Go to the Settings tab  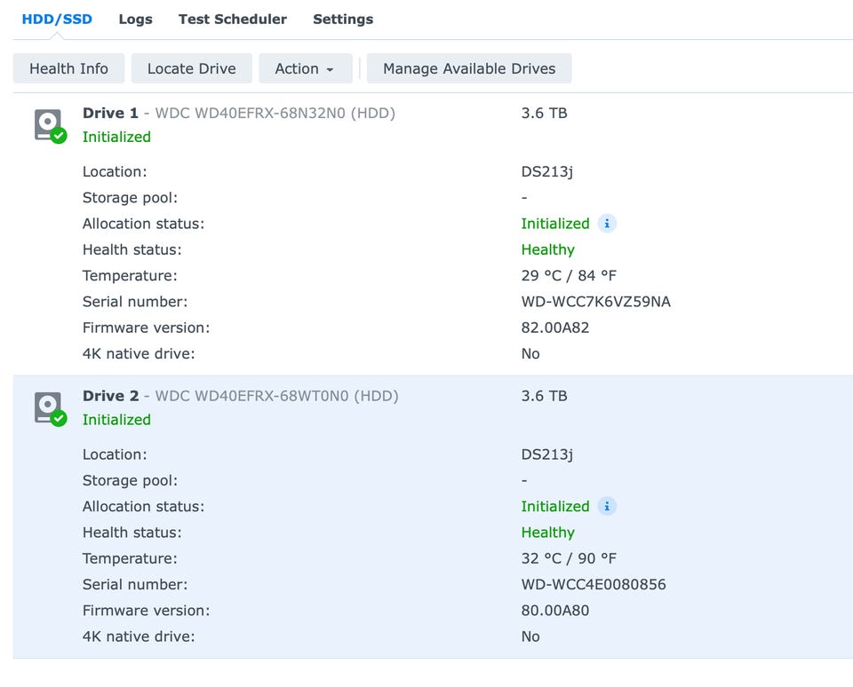point(343,19)
